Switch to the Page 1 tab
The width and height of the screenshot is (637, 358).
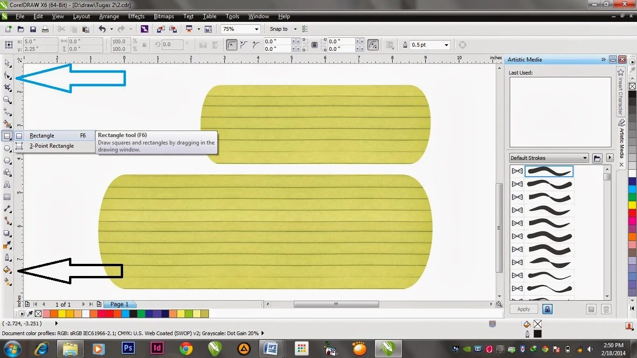point(119,304)
